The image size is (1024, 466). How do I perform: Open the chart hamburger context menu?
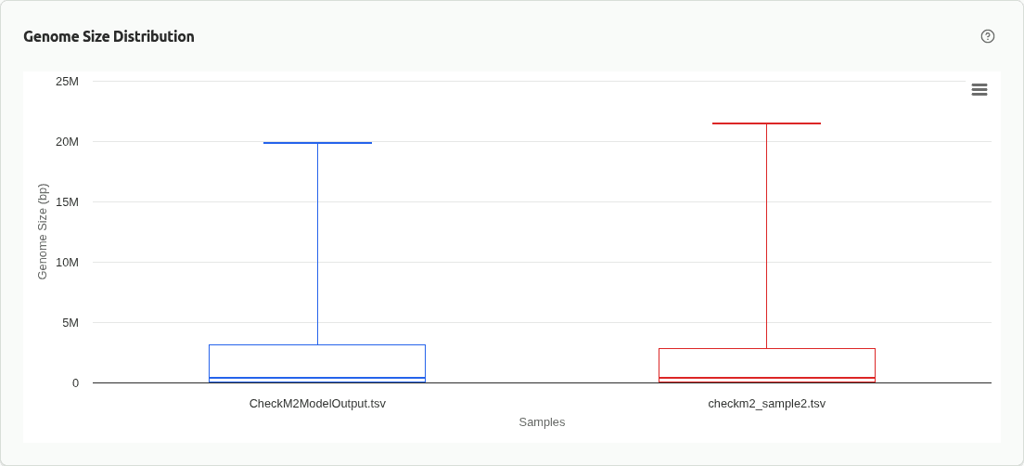[x=979, y=90]
